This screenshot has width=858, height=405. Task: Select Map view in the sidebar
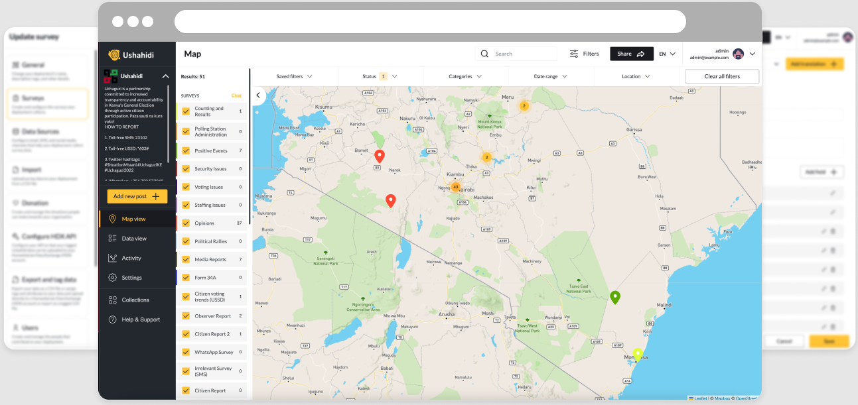(x=133, y=219)
